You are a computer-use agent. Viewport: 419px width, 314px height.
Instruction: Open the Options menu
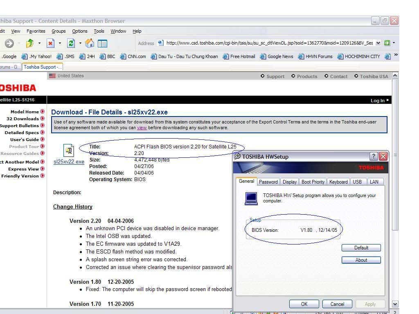coord(80,31)
